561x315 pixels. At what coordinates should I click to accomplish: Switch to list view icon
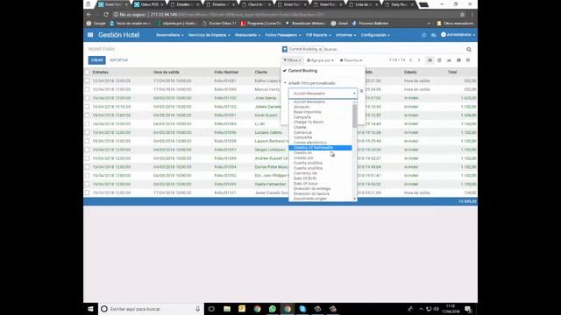pos(430,60)
